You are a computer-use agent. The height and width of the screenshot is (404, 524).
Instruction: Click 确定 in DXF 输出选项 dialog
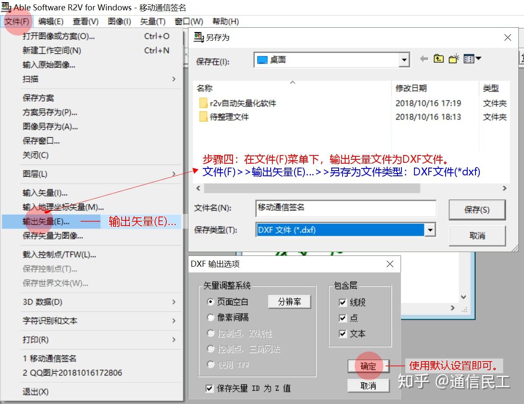pyautogui.click(x=369, y=366)
